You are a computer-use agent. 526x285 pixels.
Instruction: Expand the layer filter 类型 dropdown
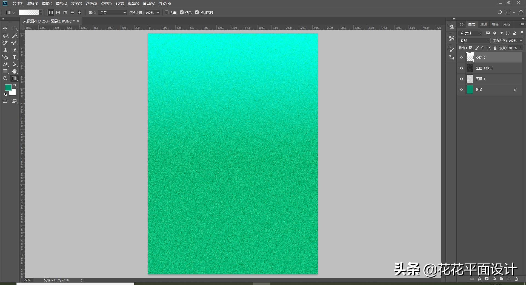(x=470, y=33)
